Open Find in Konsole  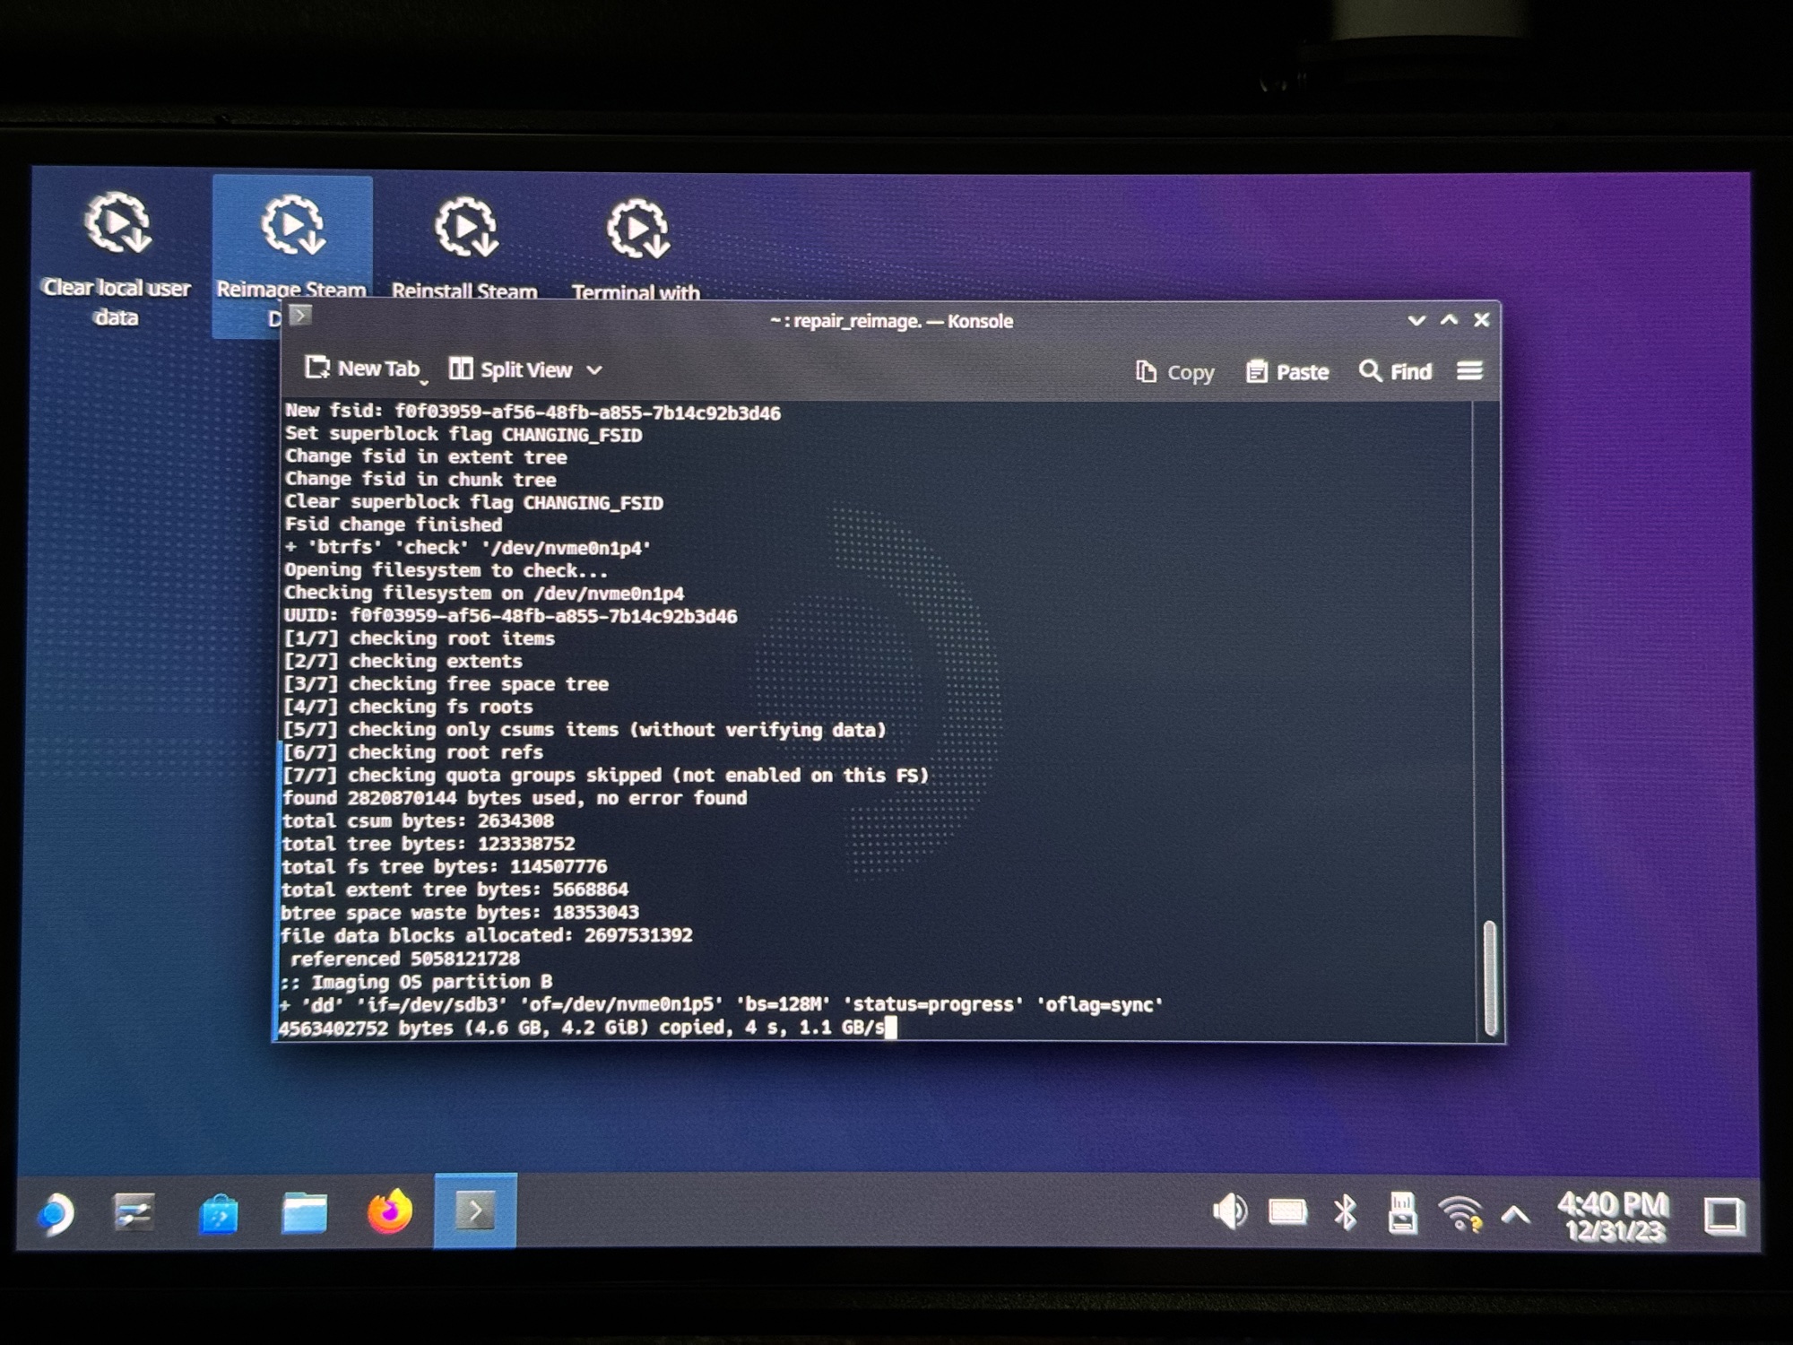[1396, 371]
